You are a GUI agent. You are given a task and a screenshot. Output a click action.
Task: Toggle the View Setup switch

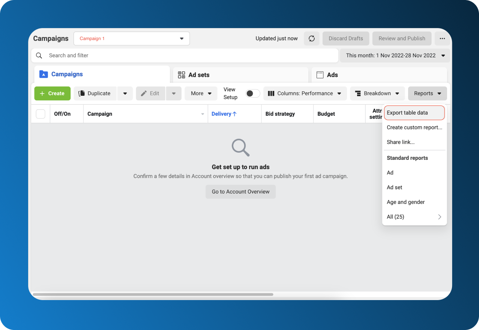coord(252,94)
